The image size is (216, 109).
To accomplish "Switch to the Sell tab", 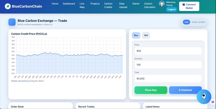I will point(146,35).
